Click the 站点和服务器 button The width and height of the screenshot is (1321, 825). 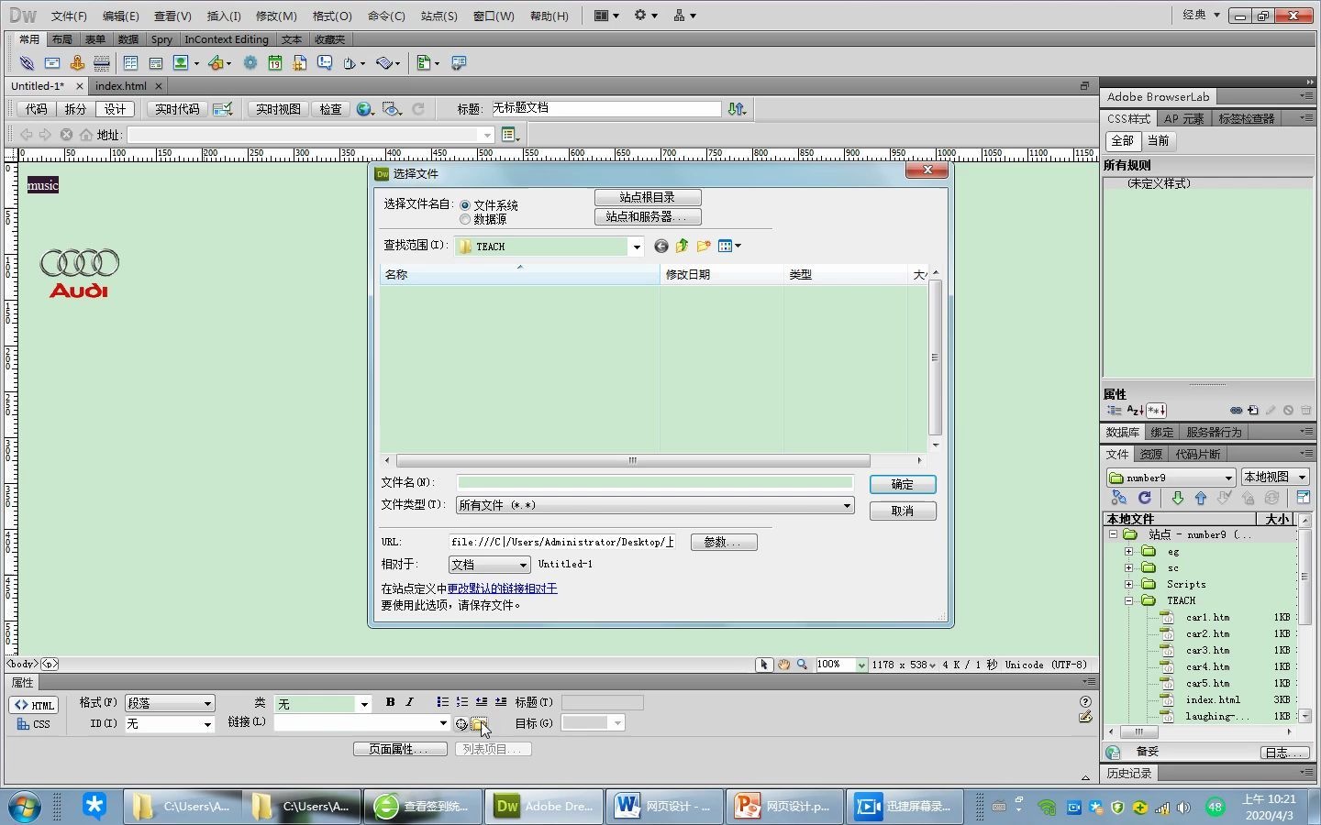(x=648, y=217)
